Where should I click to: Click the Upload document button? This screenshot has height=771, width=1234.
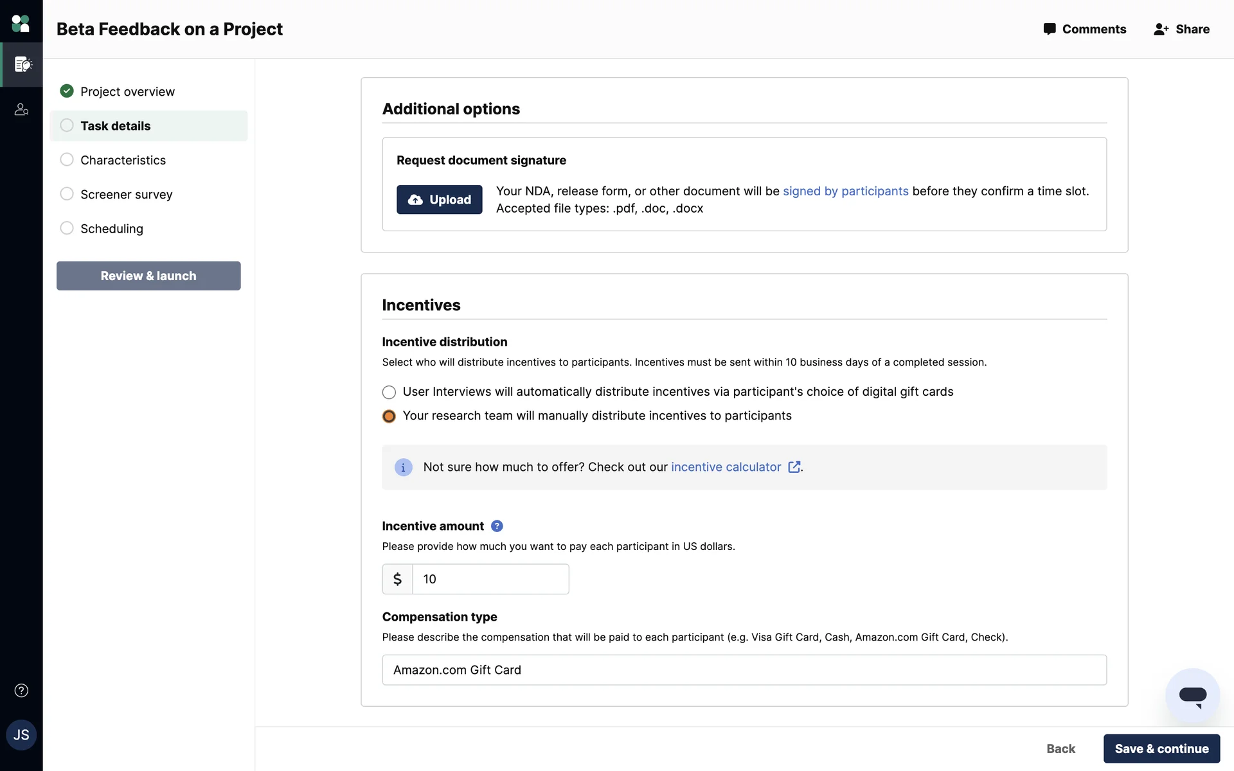pyautogui.click(x=439, y=200)
